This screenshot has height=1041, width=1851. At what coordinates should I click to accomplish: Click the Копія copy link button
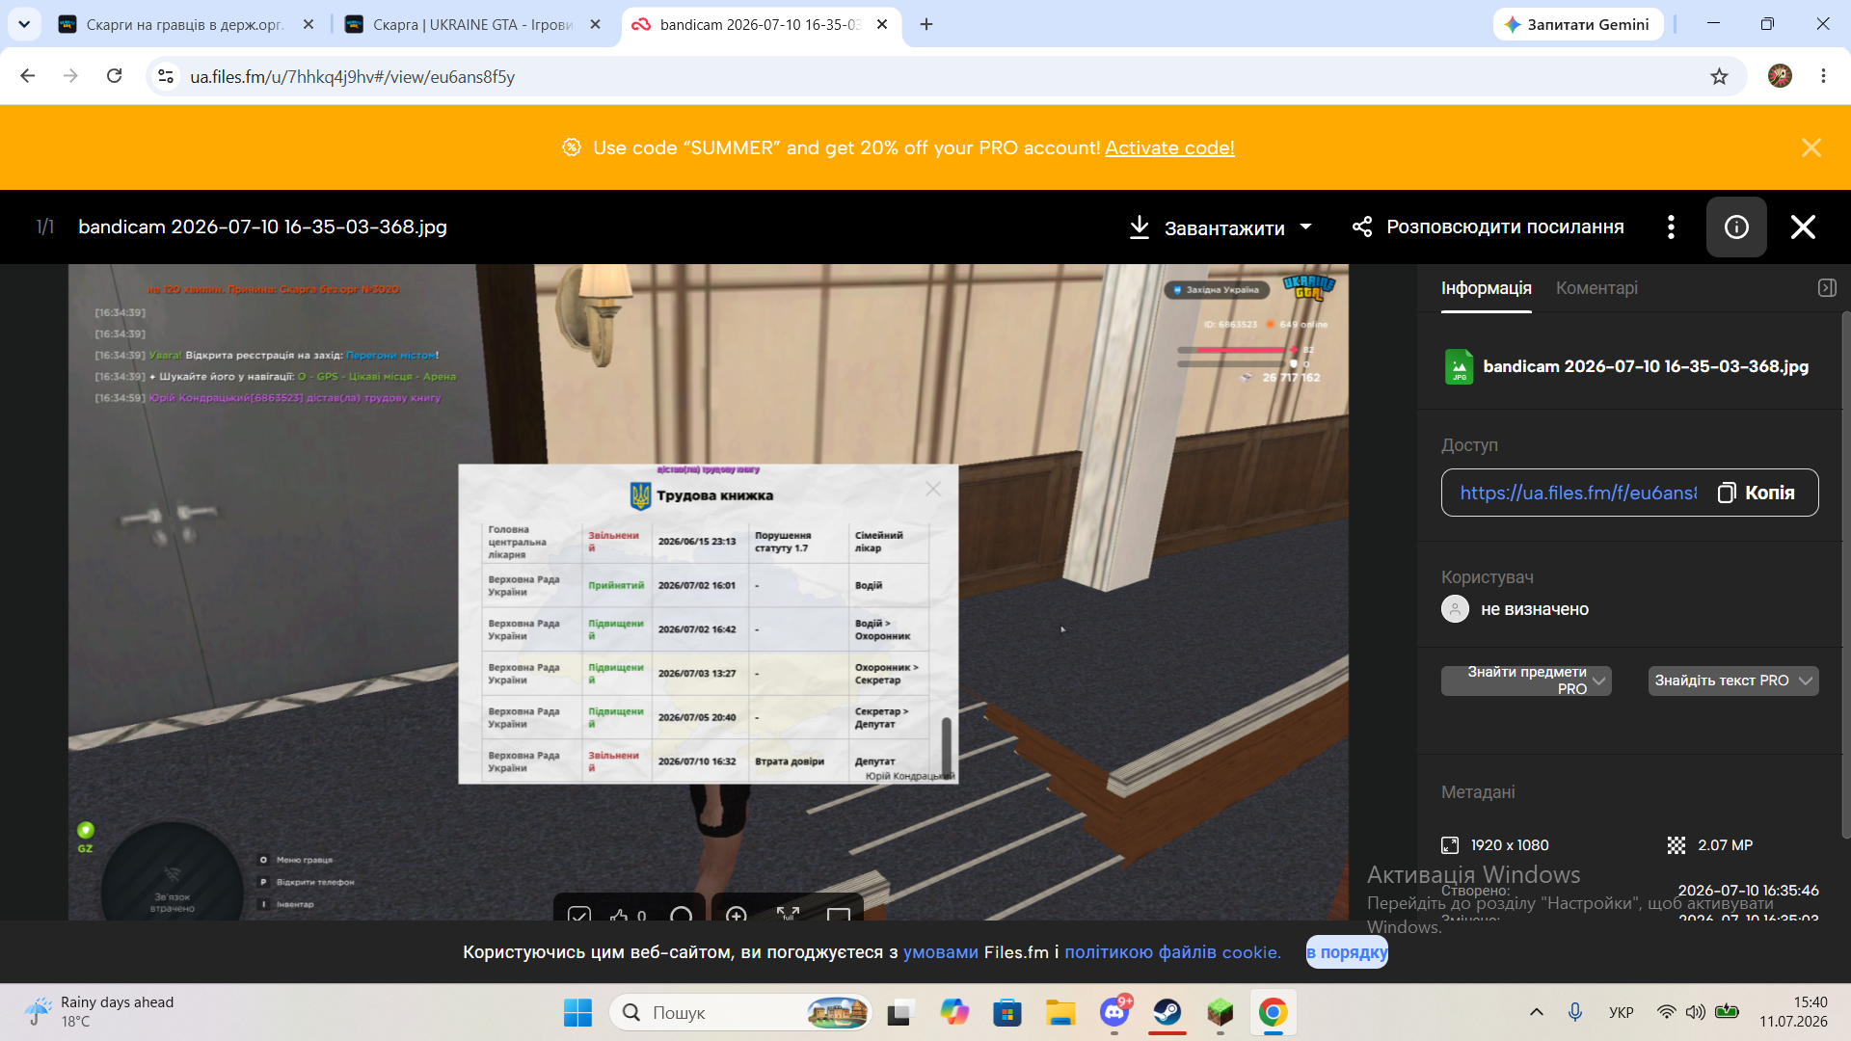tap(1757, 493)
